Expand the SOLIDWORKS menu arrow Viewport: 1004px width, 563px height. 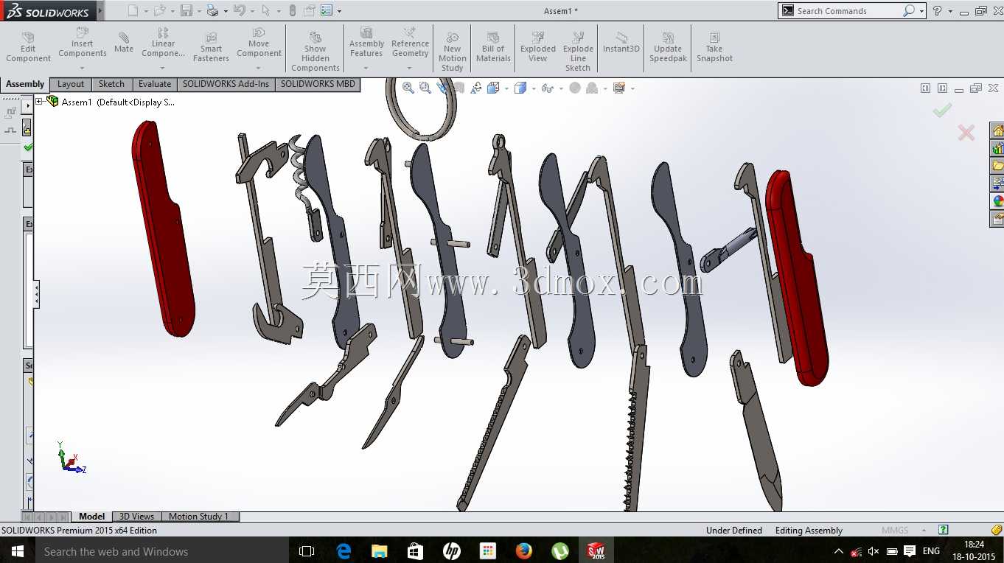point(100,11)
